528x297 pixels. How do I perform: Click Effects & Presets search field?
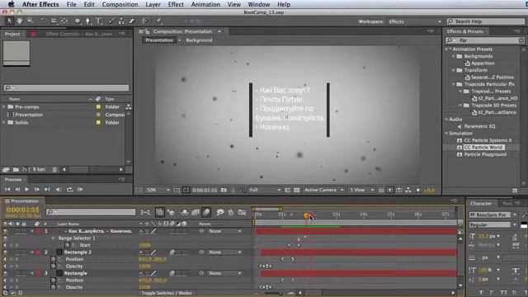pyautogui.click(x=485, y=40)
